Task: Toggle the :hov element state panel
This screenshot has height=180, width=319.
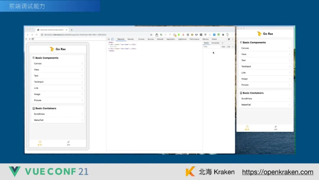Action: tap(223, 47)
